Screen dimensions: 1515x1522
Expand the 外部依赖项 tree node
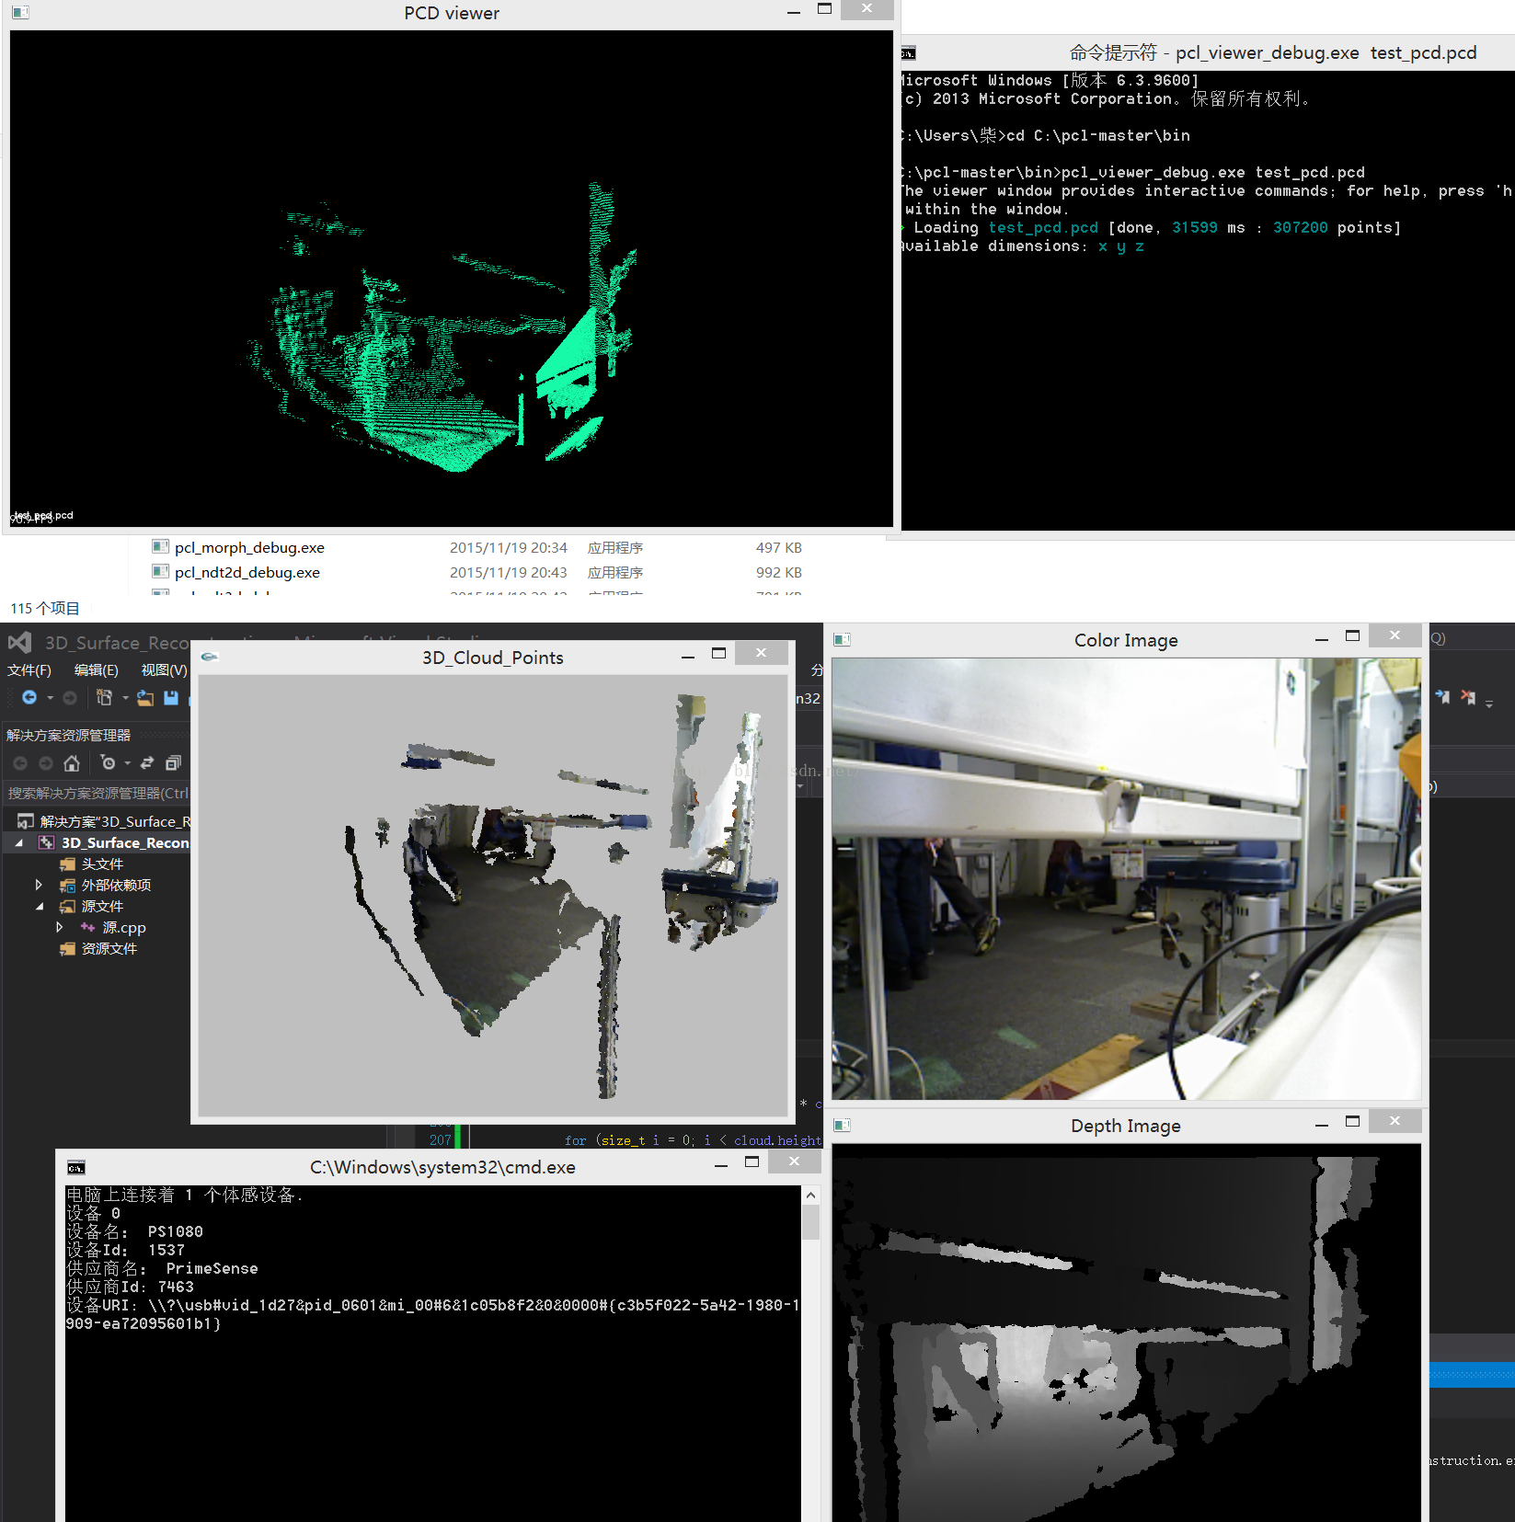point(39,885)
